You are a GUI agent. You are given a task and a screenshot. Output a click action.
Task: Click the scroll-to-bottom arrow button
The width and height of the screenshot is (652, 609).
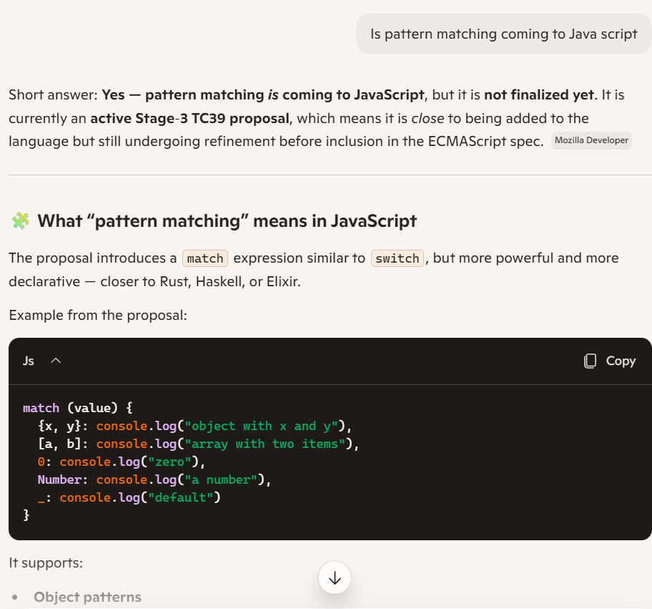335,578
